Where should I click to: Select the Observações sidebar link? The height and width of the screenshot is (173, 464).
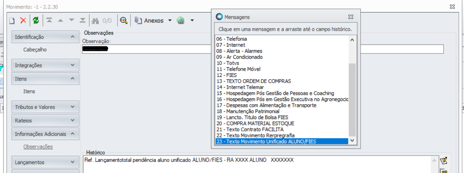coord(38,147)
